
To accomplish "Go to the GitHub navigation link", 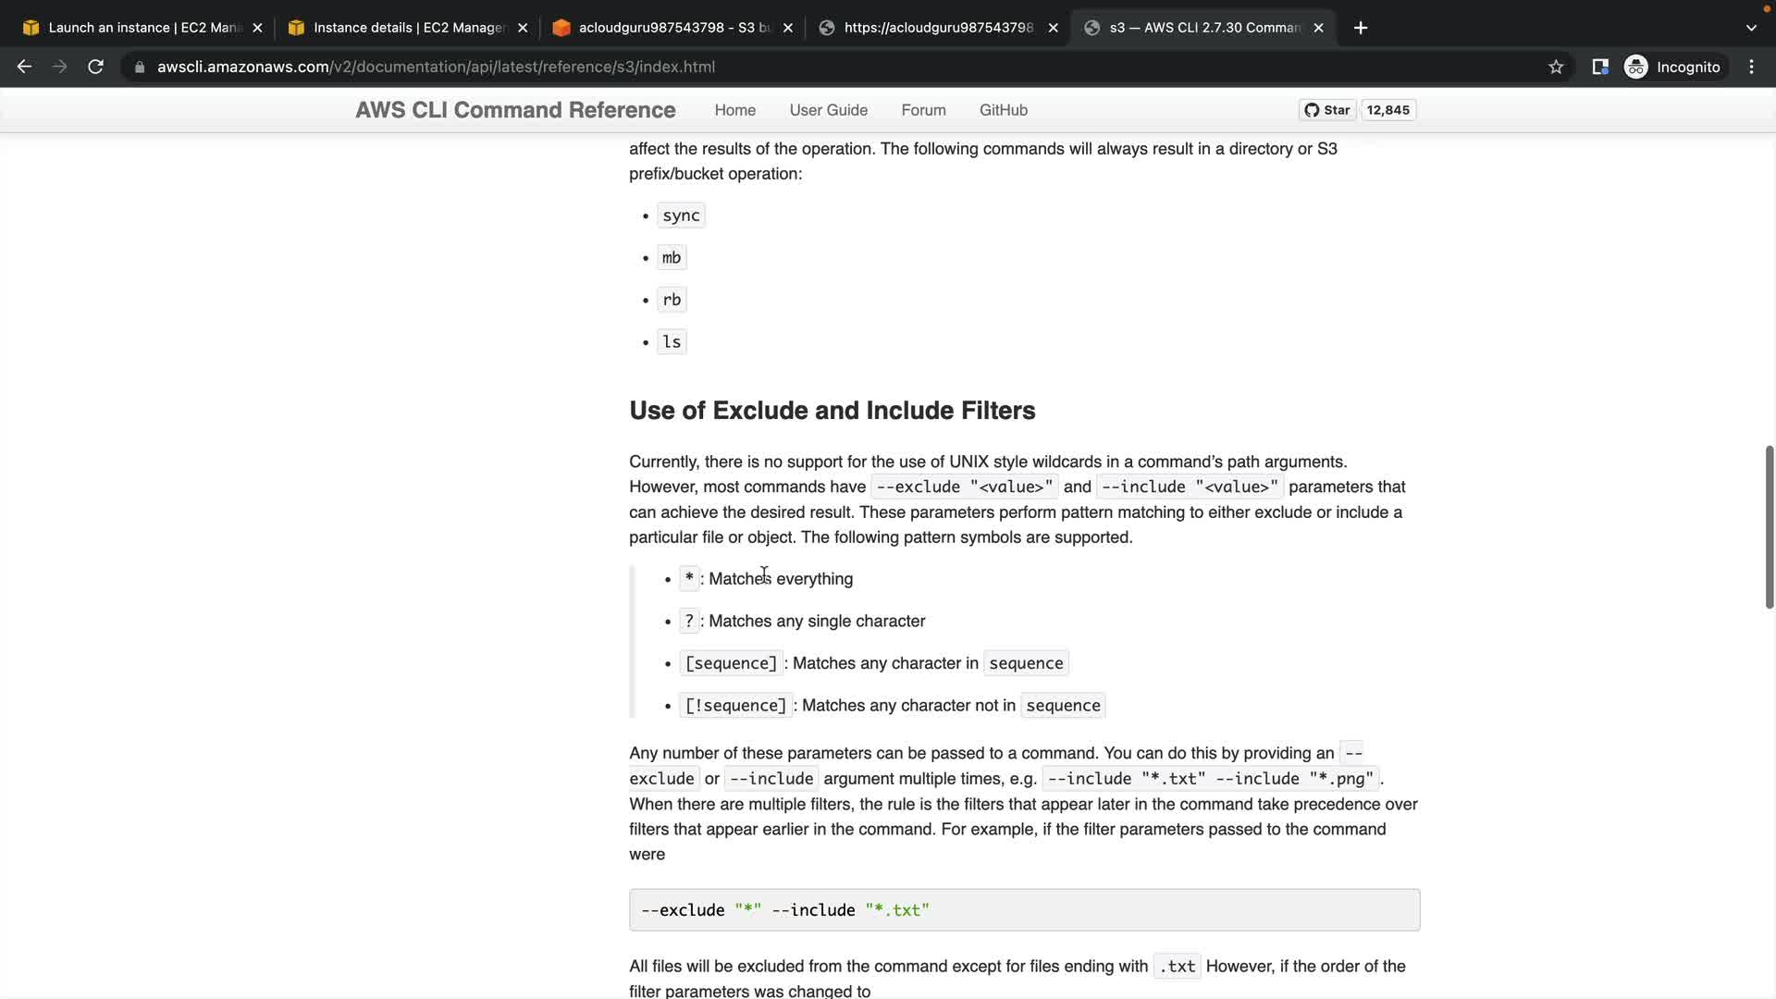I will [1003, 110].
